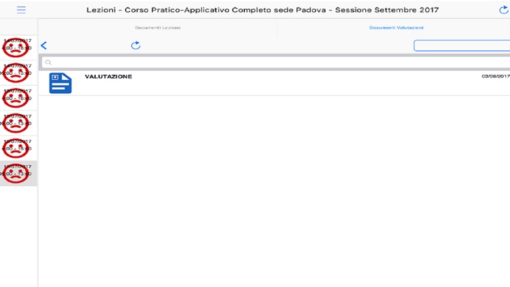Viewport: 510px width, 287px height.
Task: Switch to the Documenti Valutazioni tab
Action: tap(396, 28)
